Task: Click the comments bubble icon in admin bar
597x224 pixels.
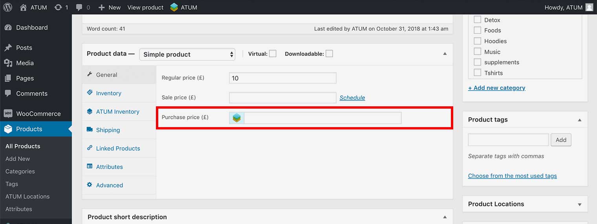Action: point(79,7)
